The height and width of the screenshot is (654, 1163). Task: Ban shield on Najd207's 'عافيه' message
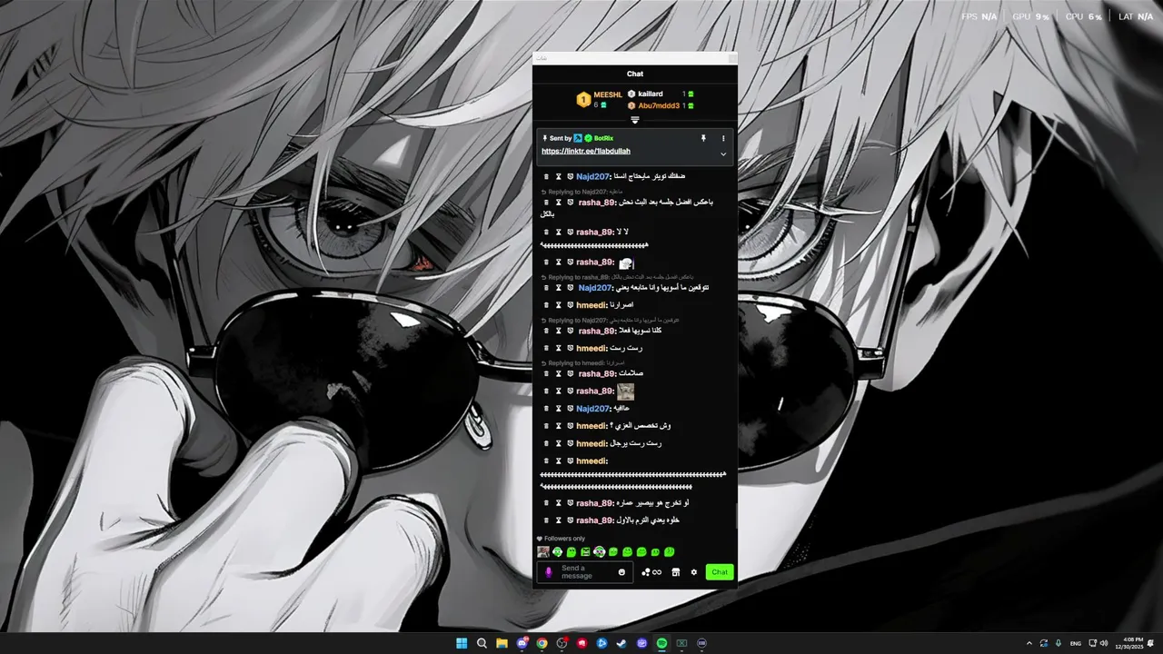point(570,409)
